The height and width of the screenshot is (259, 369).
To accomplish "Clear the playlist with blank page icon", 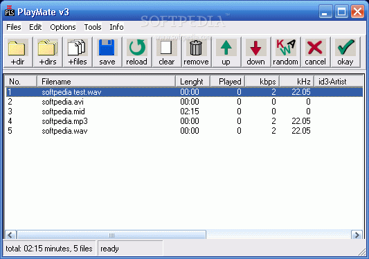I will tap(167, 52).
